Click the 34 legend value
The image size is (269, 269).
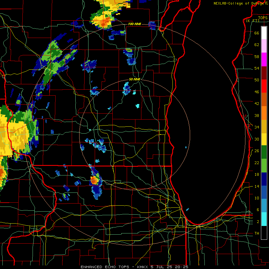tap(257, 127)
